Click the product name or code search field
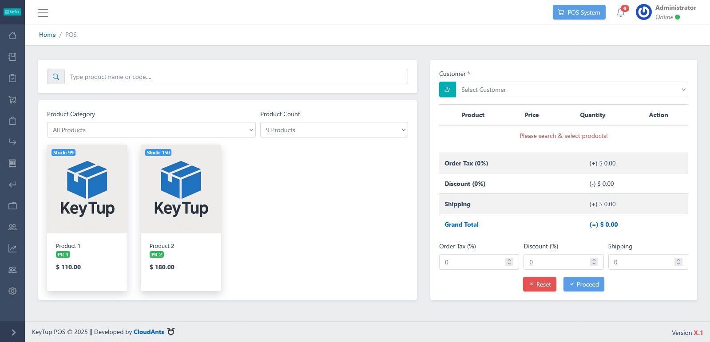710x342 pixels. 236,77
